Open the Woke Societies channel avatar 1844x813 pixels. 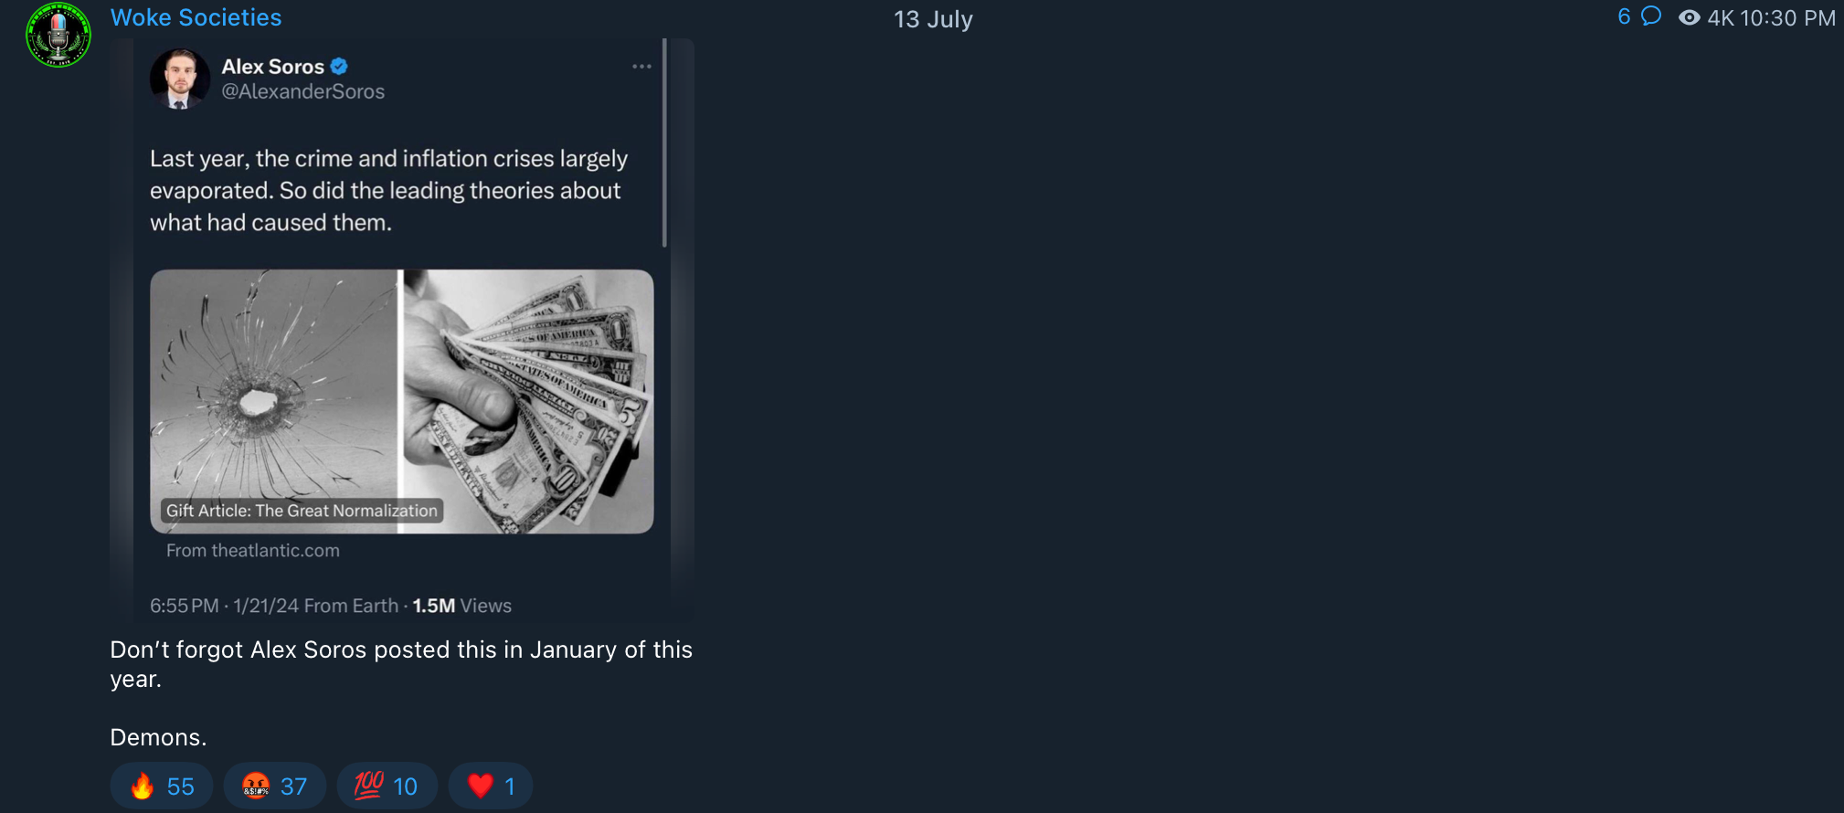tap(58, 35)
